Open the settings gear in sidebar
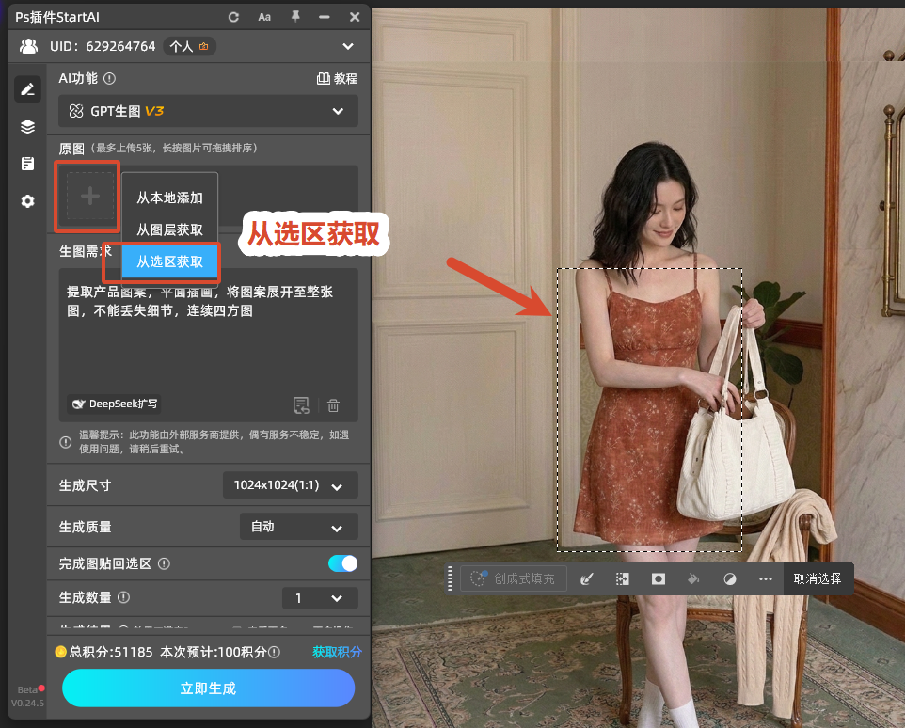The height and width of the screenshot is (728, 905). [27, 200]
